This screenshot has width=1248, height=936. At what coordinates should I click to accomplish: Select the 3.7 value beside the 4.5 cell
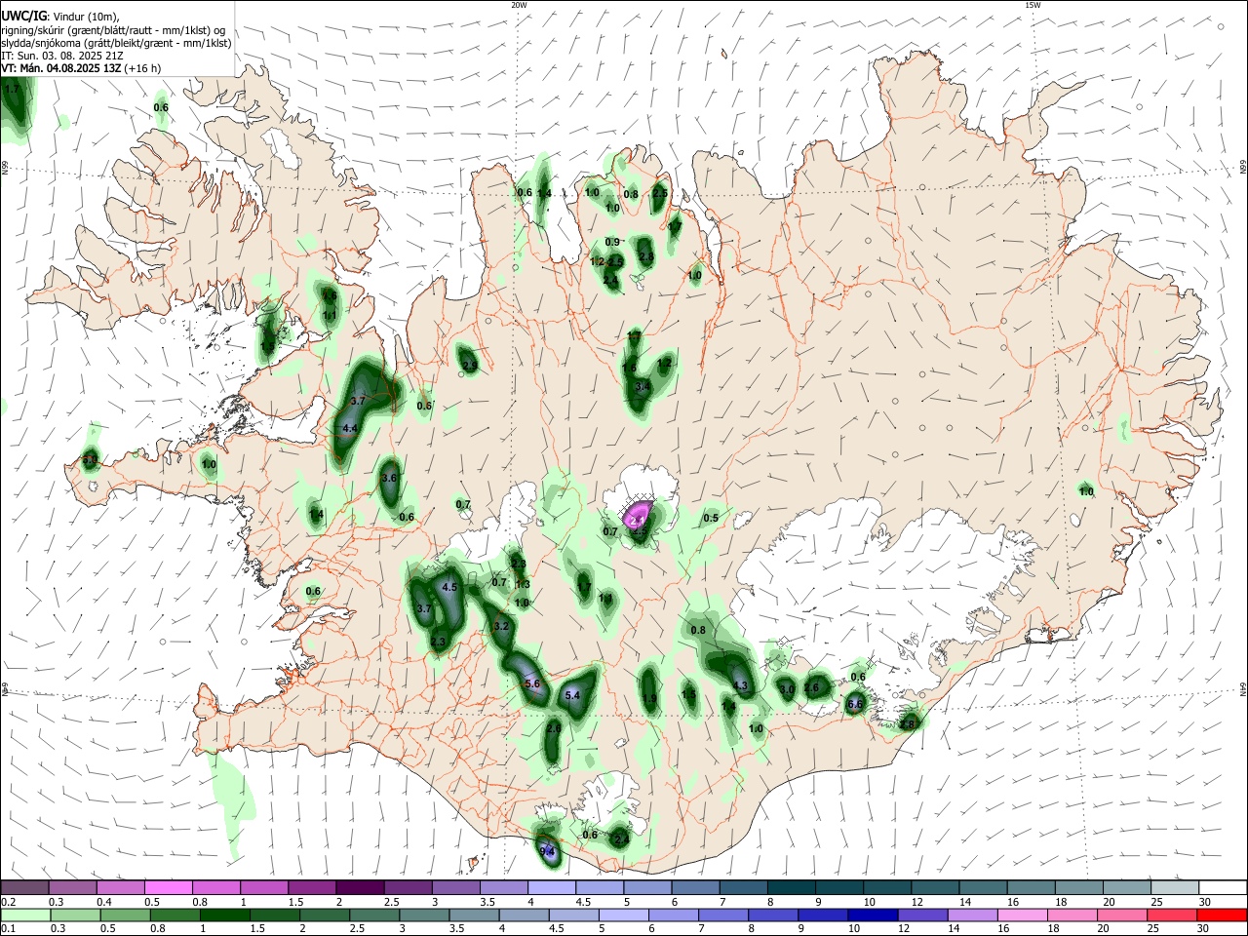pos(424,608)
